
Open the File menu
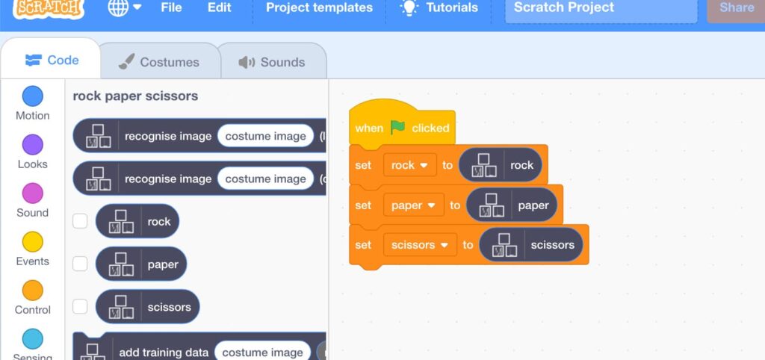(x=172, y=7)
